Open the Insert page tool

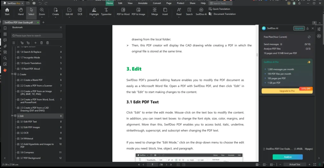165,12
